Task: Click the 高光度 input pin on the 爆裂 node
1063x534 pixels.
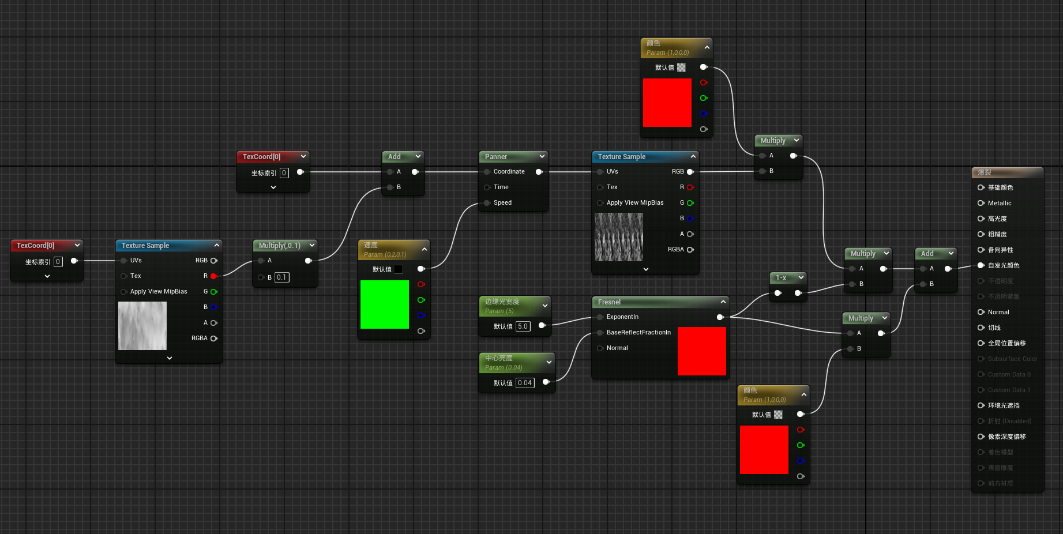Action: pyautogui.click(x=981, y=219)
